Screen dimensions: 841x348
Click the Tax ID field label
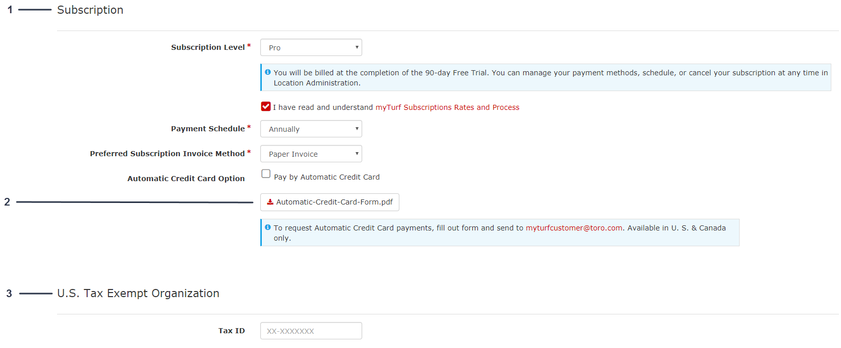point(231,331)
